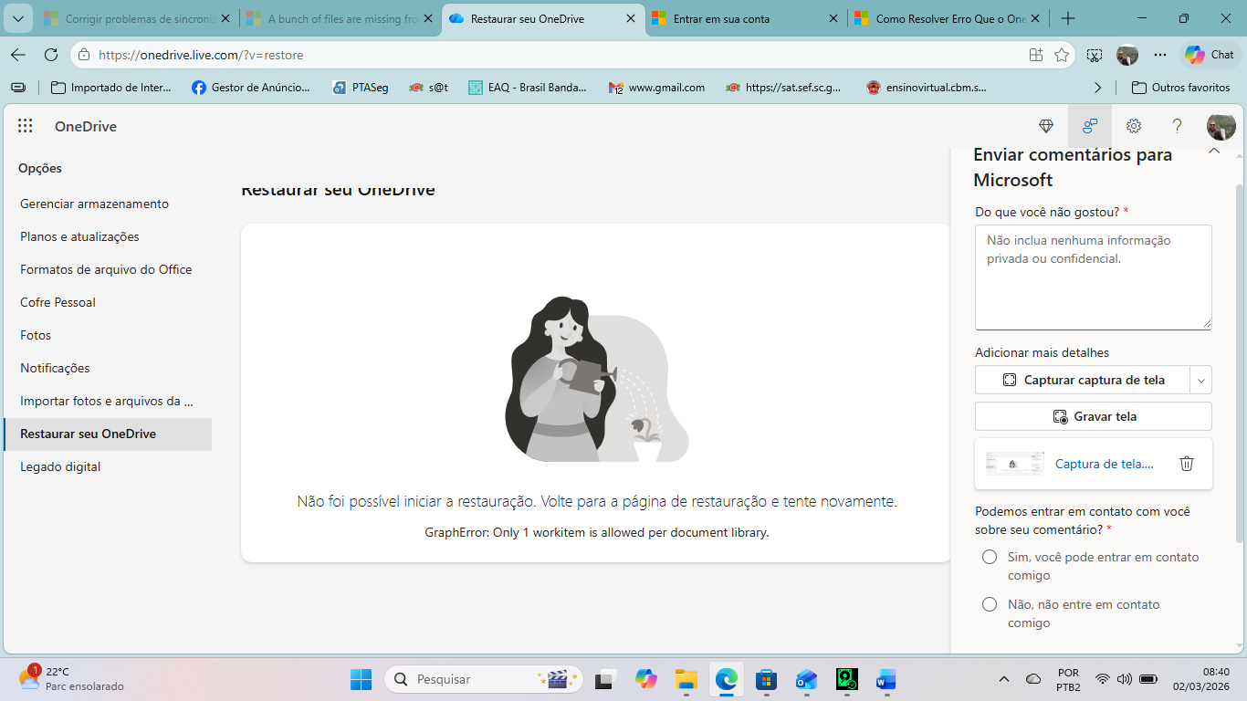Open the www.gmail.com bookmark
Viewport: 1247px width, 701px height.
click(657, 88)
